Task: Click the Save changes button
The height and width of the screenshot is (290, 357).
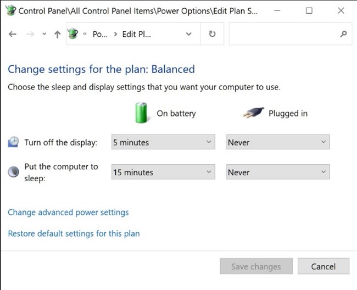Action: [256, 266]
